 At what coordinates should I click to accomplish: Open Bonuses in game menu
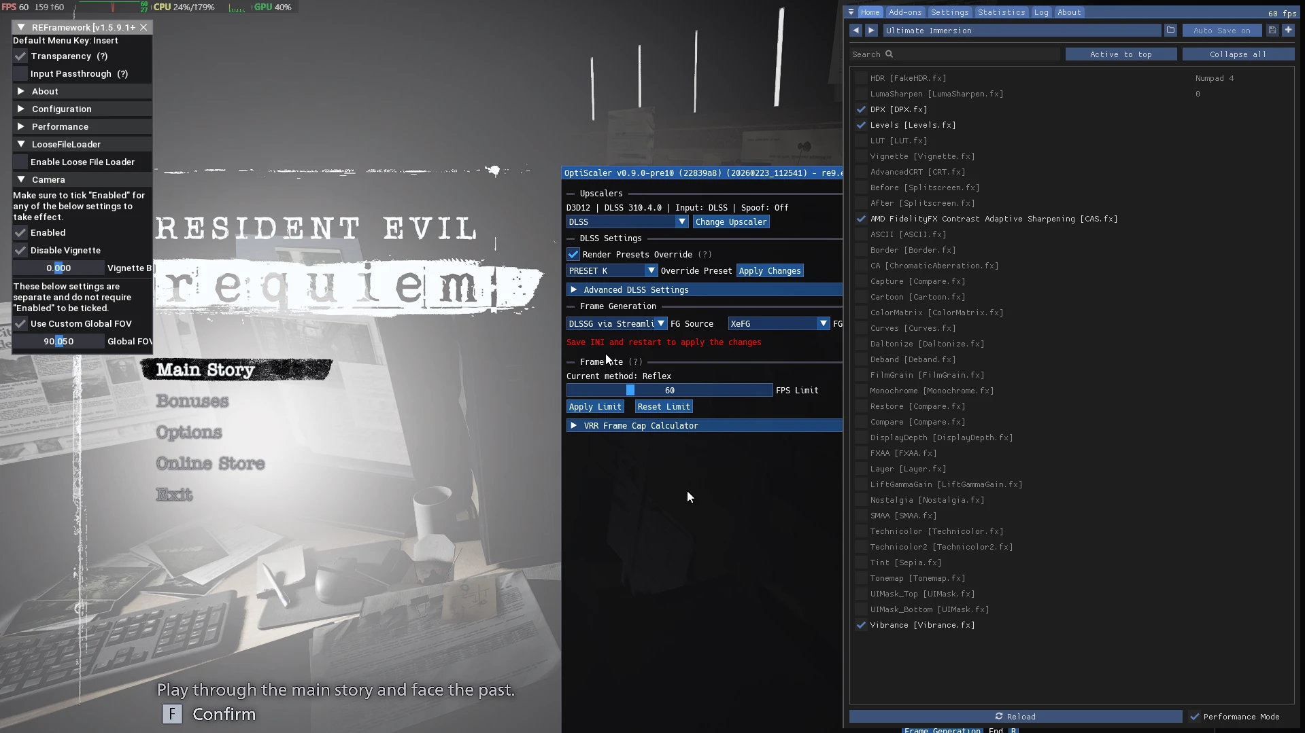(192, 401)
